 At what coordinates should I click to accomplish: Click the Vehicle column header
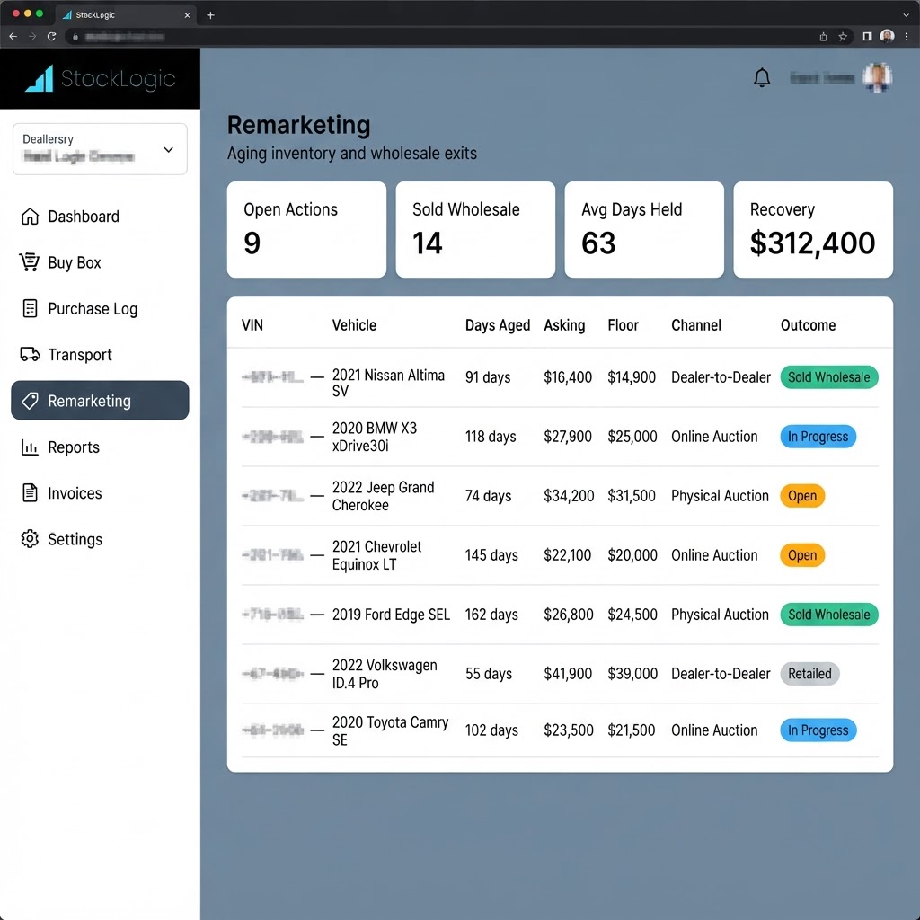point(354,325)
